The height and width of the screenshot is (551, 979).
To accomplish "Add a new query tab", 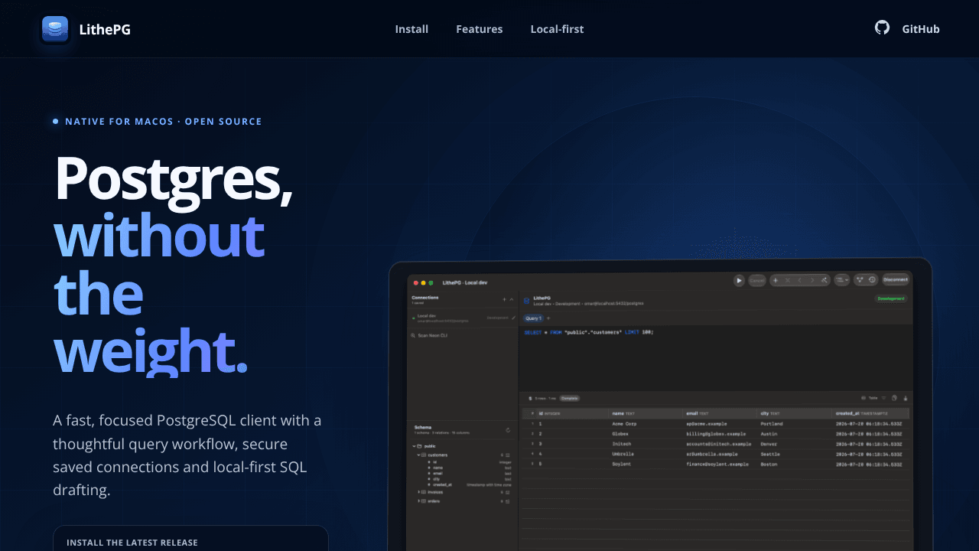I will pyautogui.click(x=548, y=318).
